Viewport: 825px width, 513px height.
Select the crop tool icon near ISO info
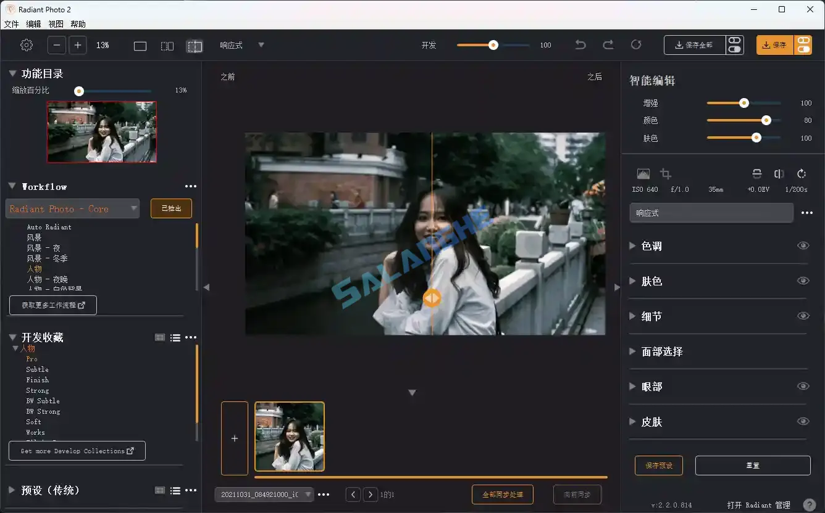665,173
